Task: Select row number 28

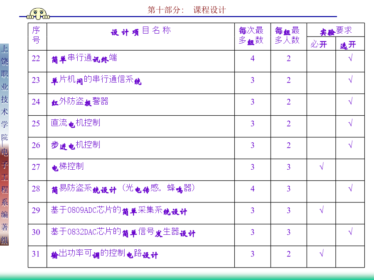Action: (36, 189)
